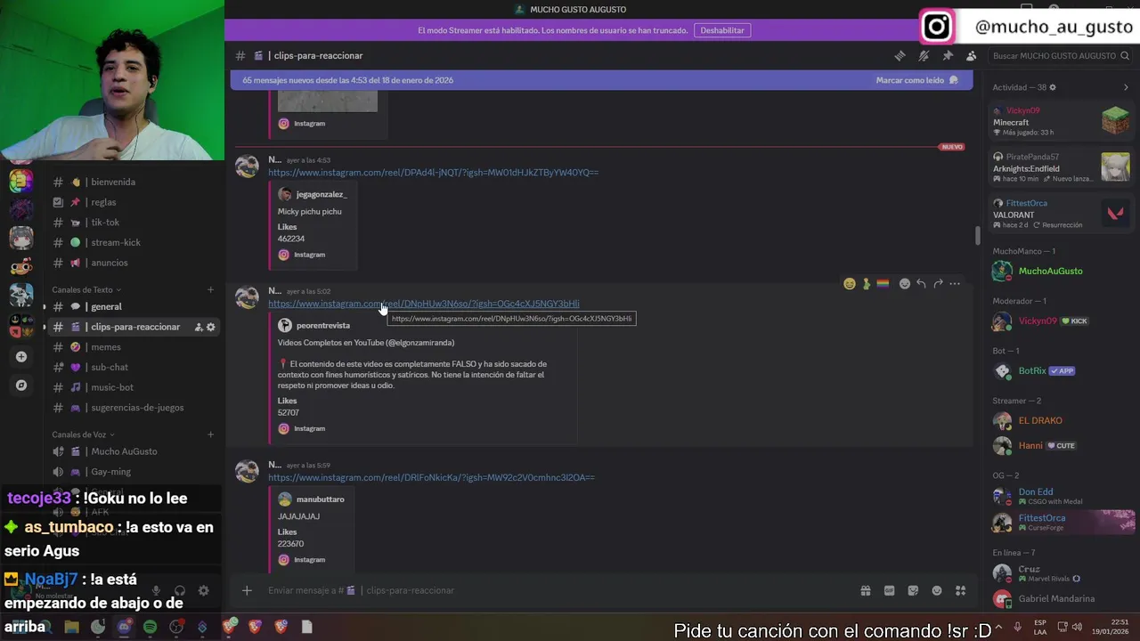Click the search box Buscar MUCHO GUSTO AUGUSTO
Image resolution: width=1140 pixels, height=641 pixels.
1060,55
